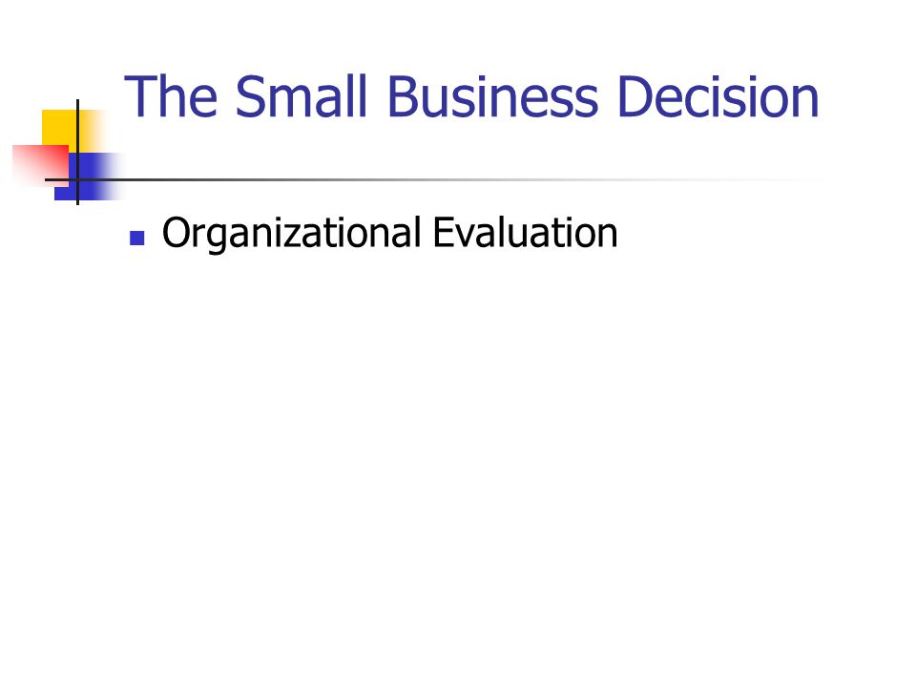Viewport: 916px width, 687px height.
Task: Click the word "Organizational" in bullet
Action: point(292,234)
